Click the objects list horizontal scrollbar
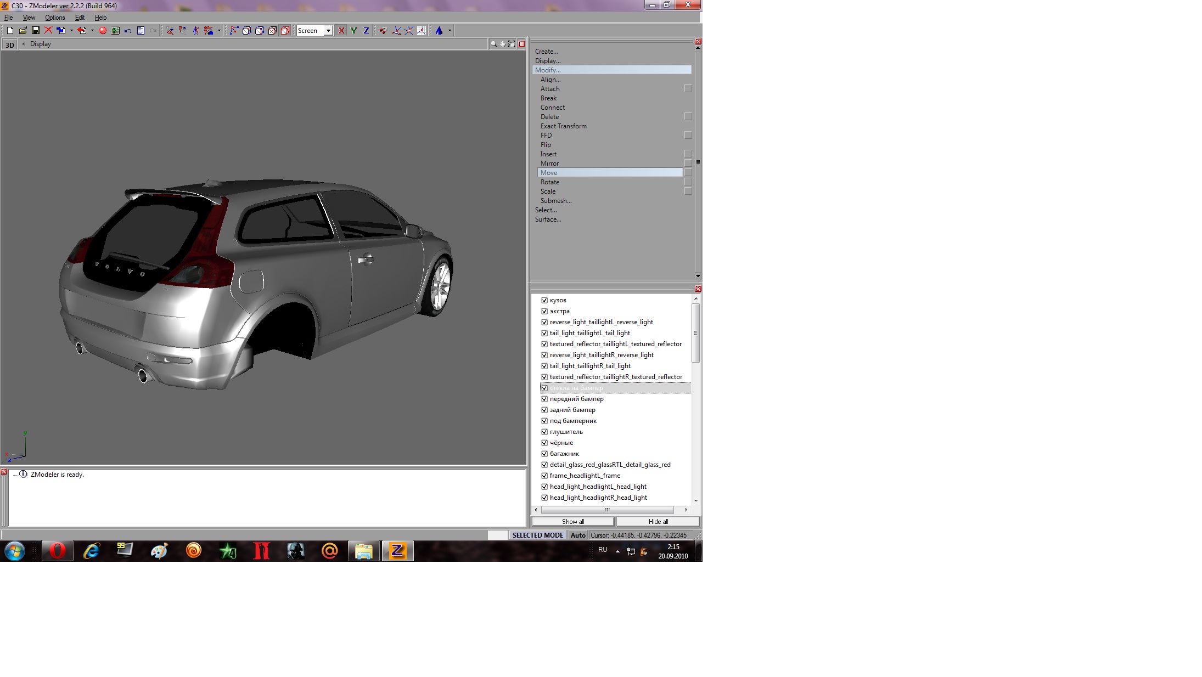The height and width of the screenshot is (677, 1202). (x=607, y=510)
